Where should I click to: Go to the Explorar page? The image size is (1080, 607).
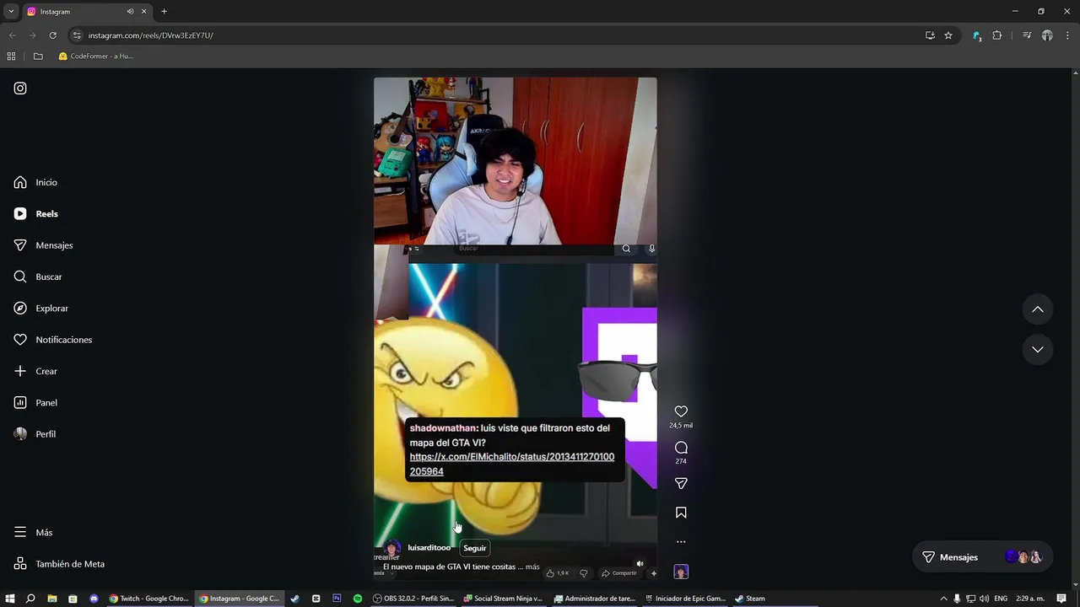click(40, 309)
